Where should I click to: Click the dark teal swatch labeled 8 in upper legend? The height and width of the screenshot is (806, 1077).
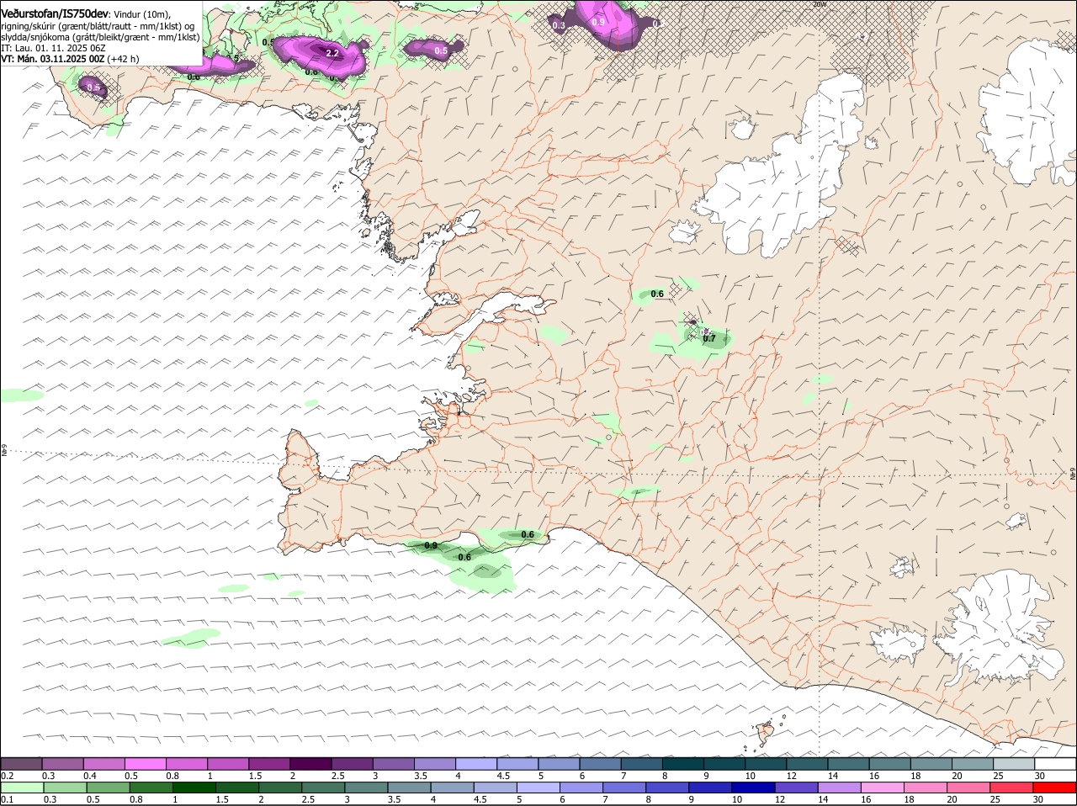685,763
